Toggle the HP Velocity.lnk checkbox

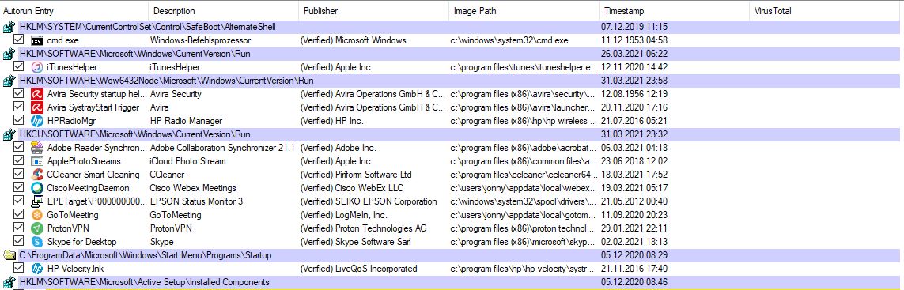(18, 268)
